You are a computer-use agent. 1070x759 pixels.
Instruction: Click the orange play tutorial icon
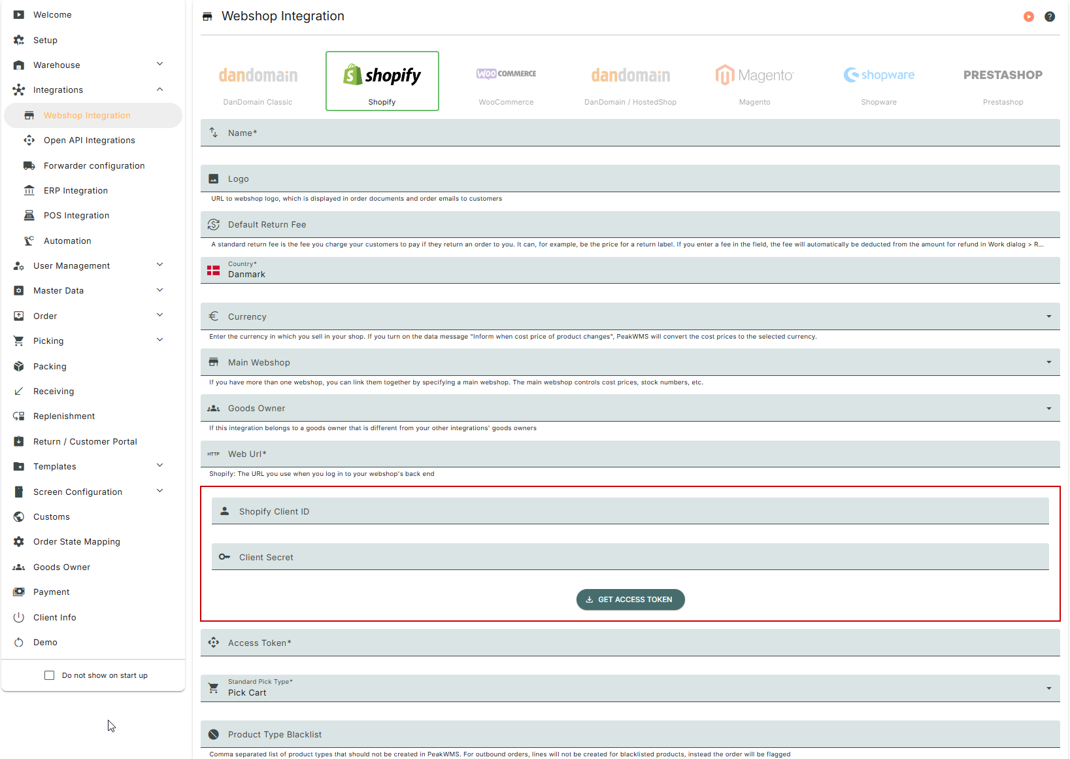(x=1029, y=17)
